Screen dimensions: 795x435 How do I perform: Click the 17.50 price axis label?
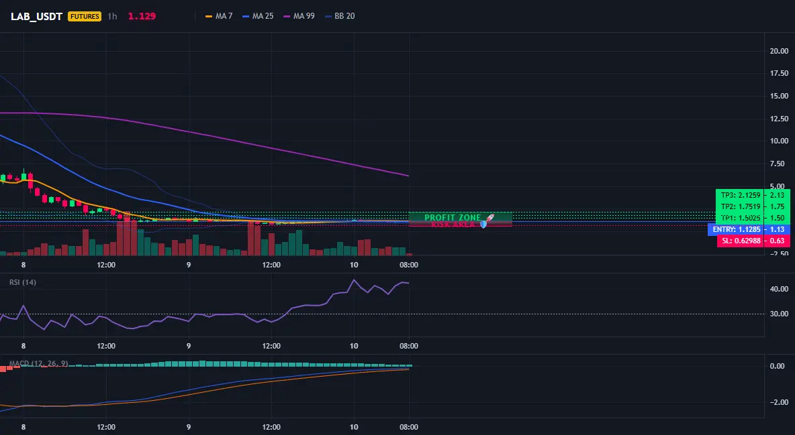click(779, 73)
